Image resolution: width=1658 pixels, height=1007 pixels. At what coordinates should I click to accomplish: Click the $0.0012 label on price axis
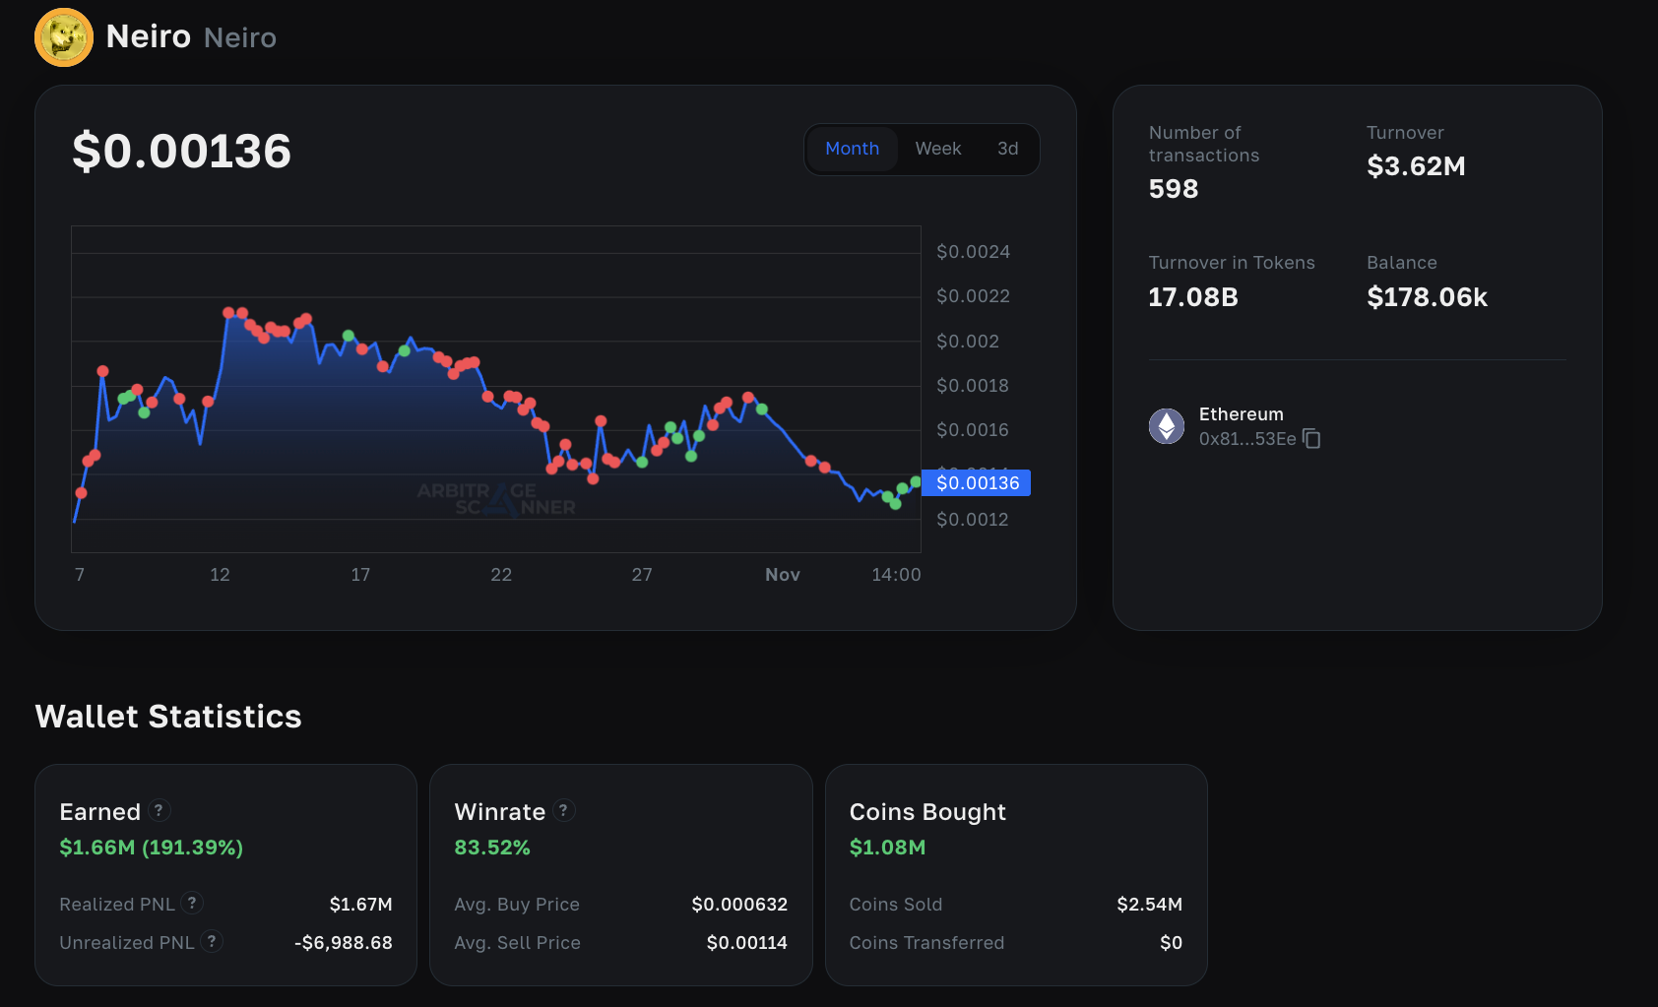coord(972,520)
